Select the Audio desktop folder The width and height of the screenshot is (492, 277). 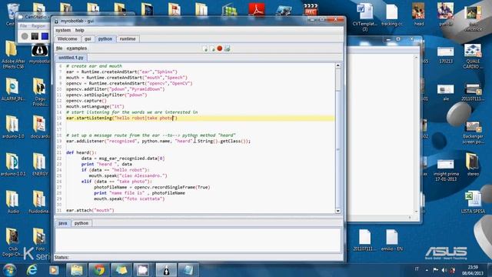13,202
